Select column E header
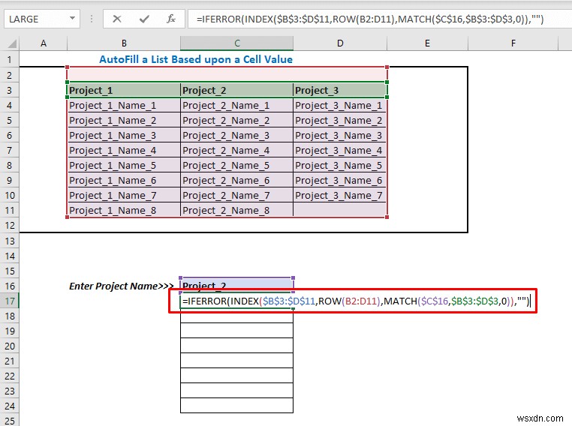Viewport: 572px width, 426px height. 427,43
